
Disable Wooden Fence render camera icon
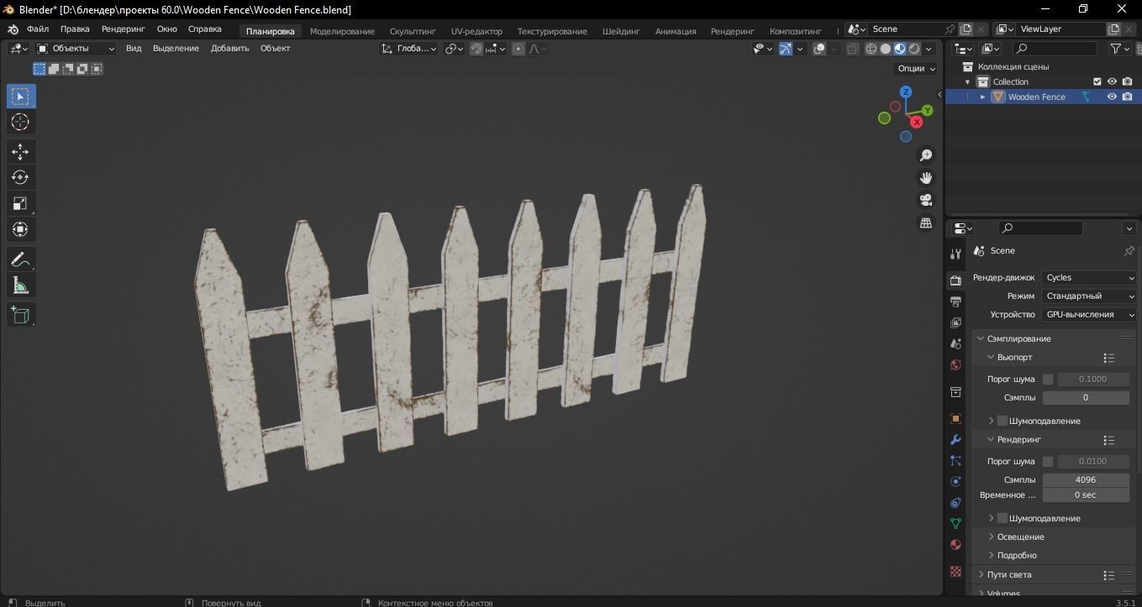click(1127, 97)
